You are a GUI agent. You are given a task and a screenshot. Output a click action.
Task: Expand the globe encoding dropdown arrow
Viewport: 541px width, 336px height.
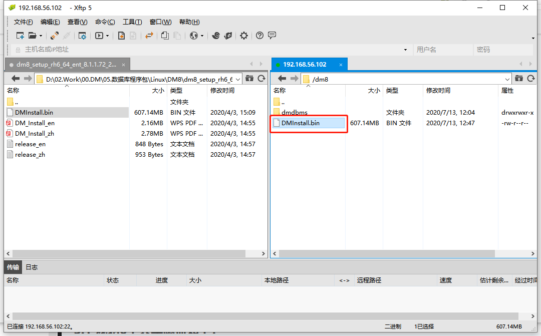coord(202,36)
